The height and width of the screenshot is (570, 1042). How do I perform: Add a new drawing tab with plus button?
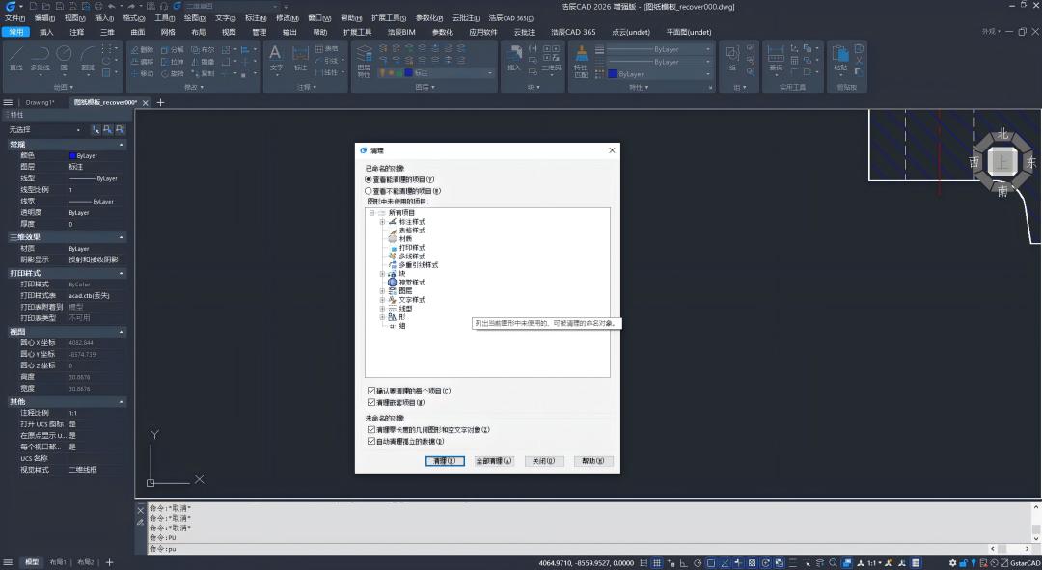(x=160, y=102)
